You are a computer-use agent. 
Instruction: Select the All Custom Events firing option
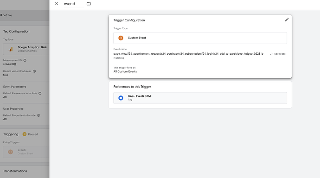click(125, 71)
